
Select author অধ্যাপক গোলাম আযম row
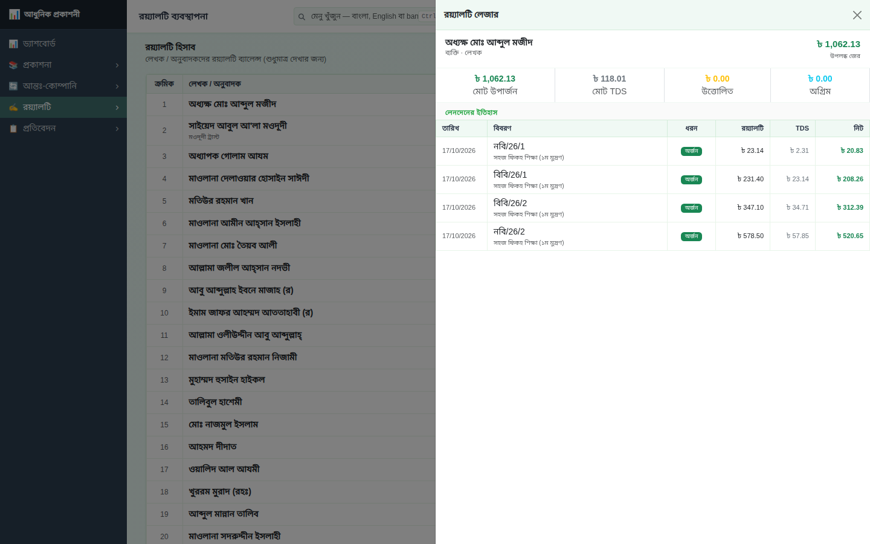[x=291, y=157]
